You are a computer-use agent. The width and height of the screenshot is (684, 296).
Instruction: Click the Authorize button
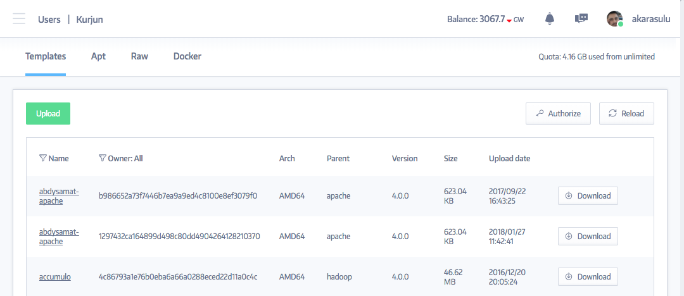558,113
